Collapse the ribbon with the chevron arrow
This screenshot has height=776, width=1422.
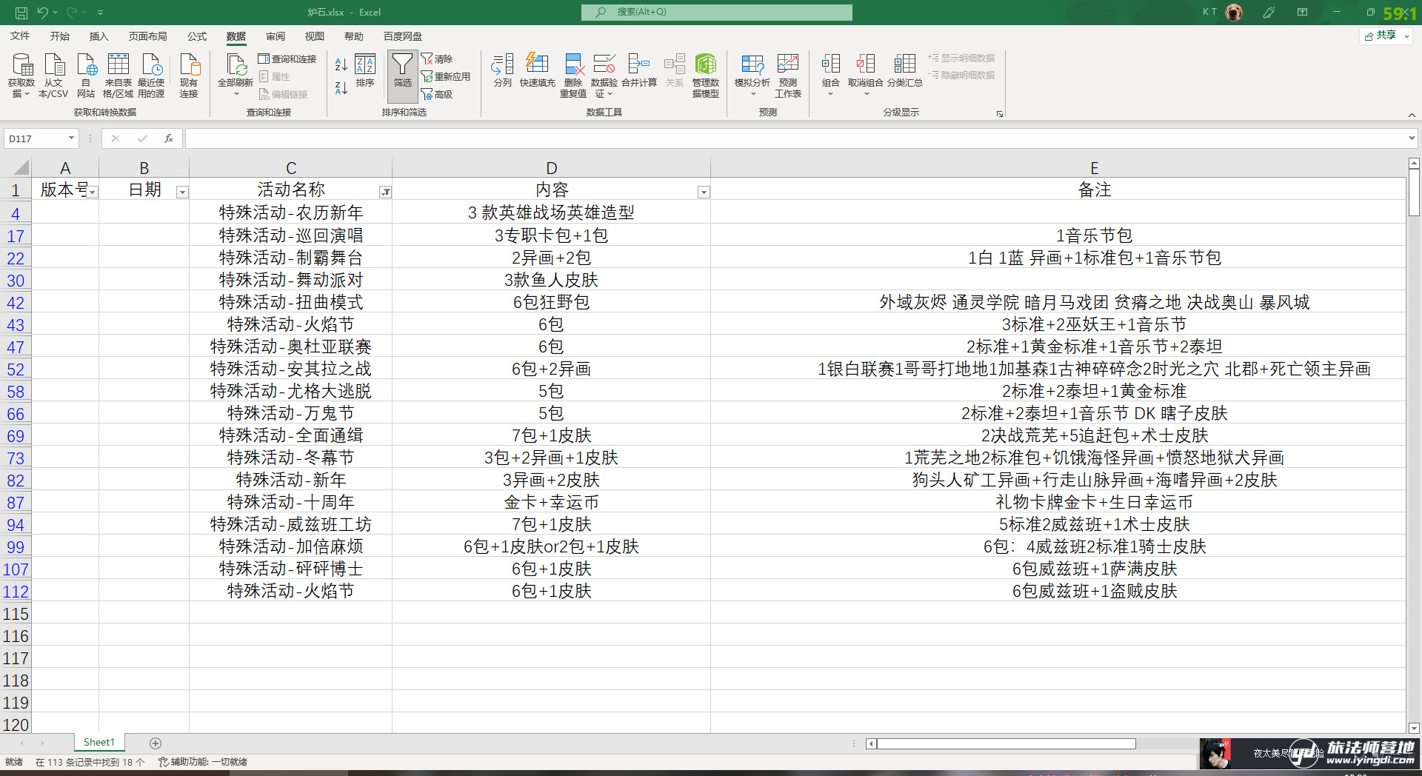(x=1412, y=115)
